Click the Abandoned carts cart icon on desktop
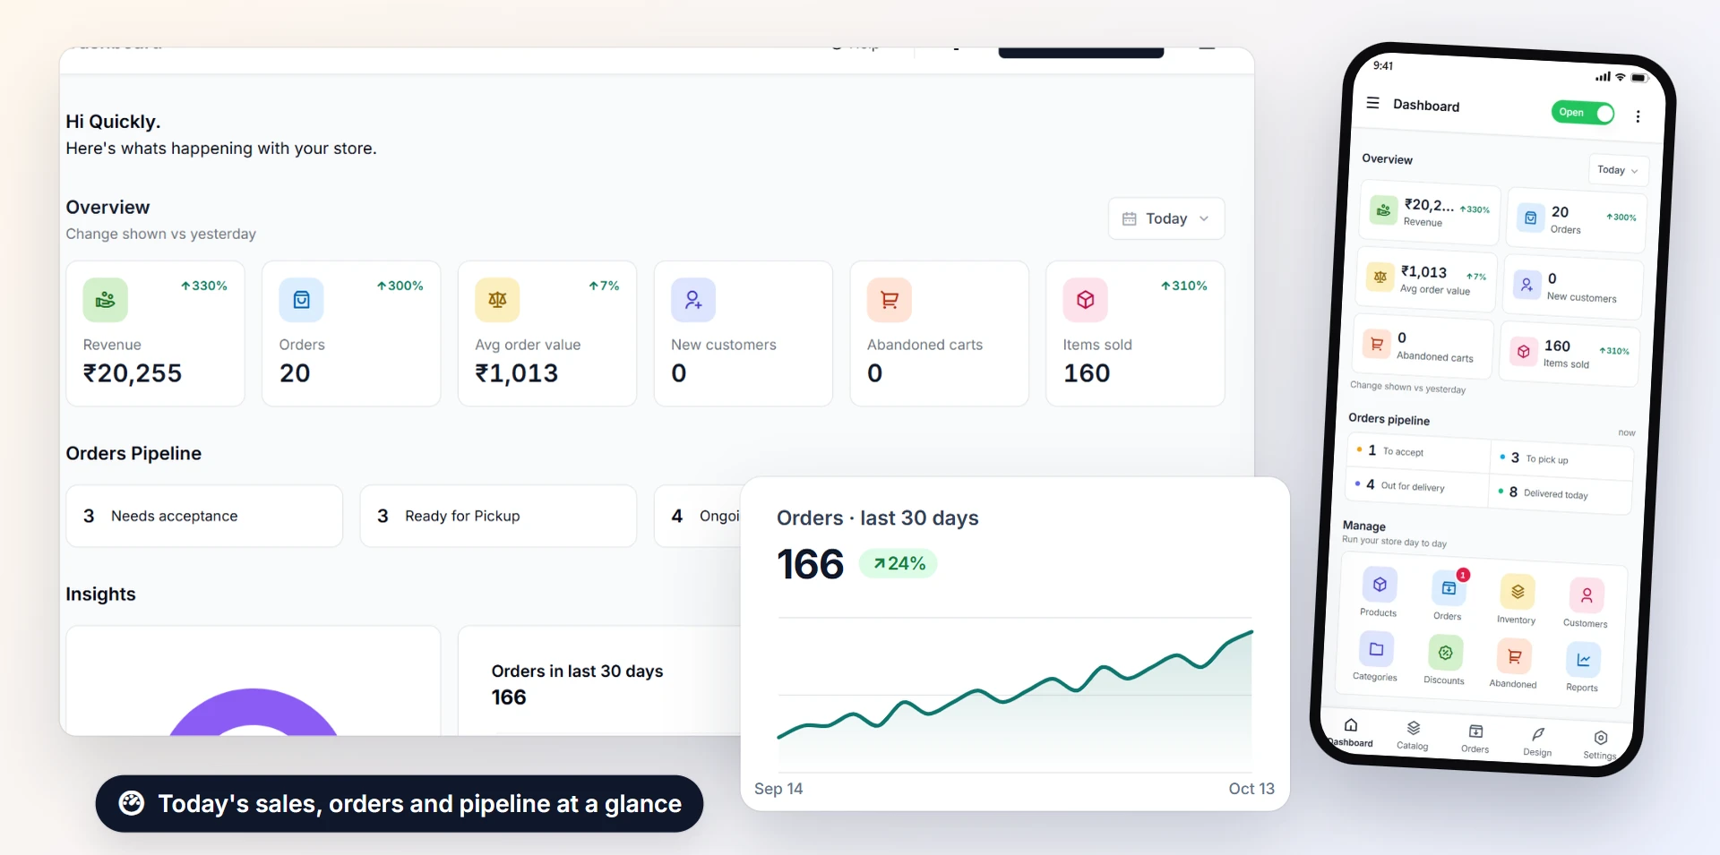 pyautogui.click(x=890, y=300)
